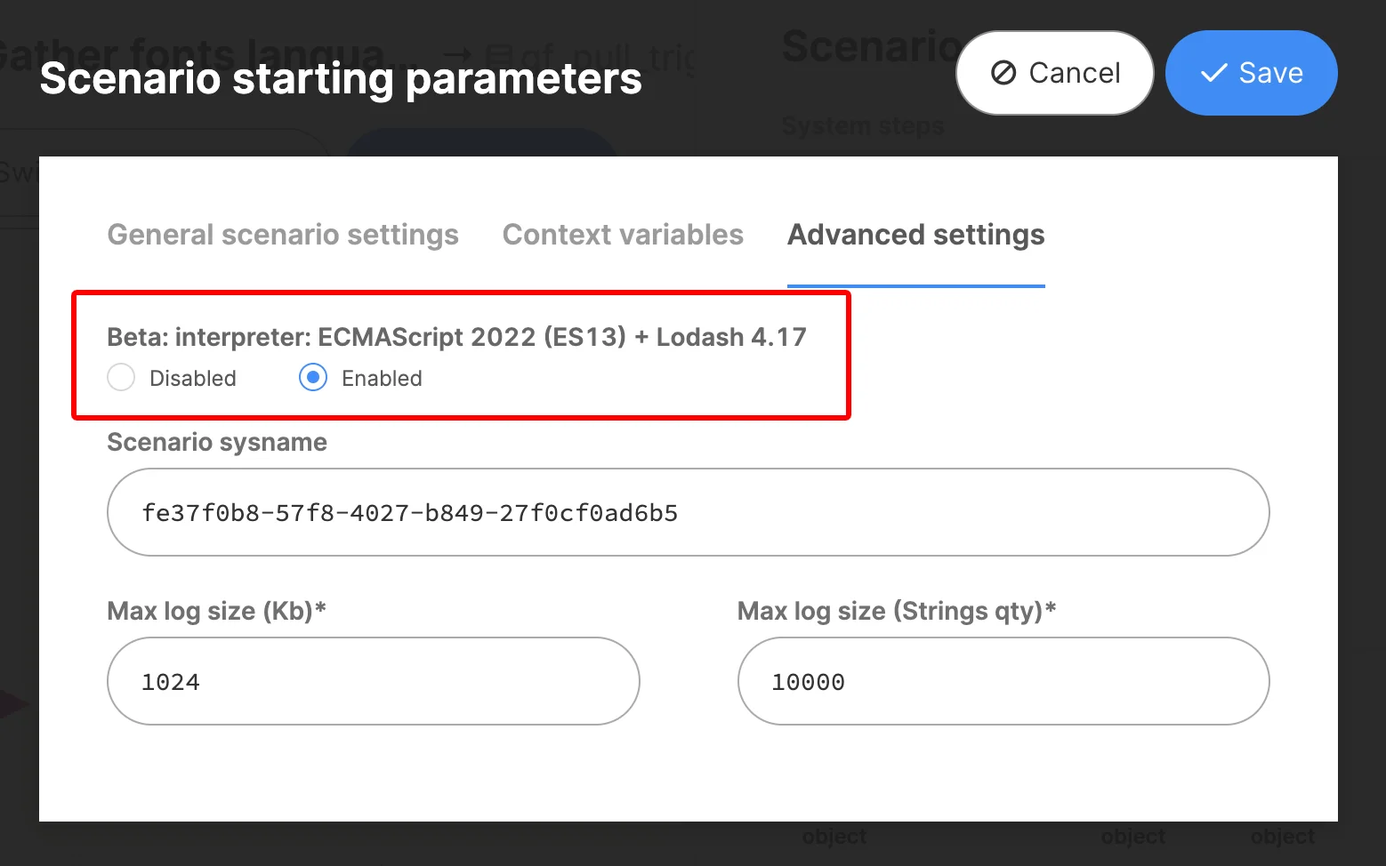
Task: Click the 'Max log size (Strings qty)' label
Action: [x=896, y=612]
